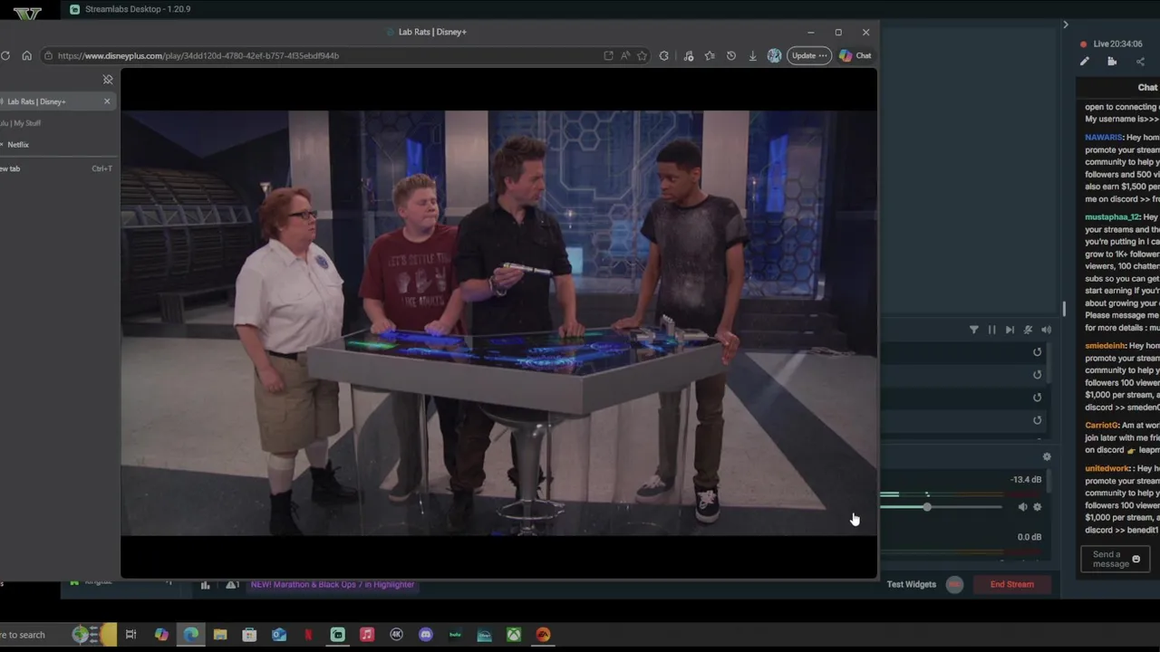The width and height of the screenshot is (1160, 652).
Task: Open audio source settings gear
Action: click(1038, 507)
